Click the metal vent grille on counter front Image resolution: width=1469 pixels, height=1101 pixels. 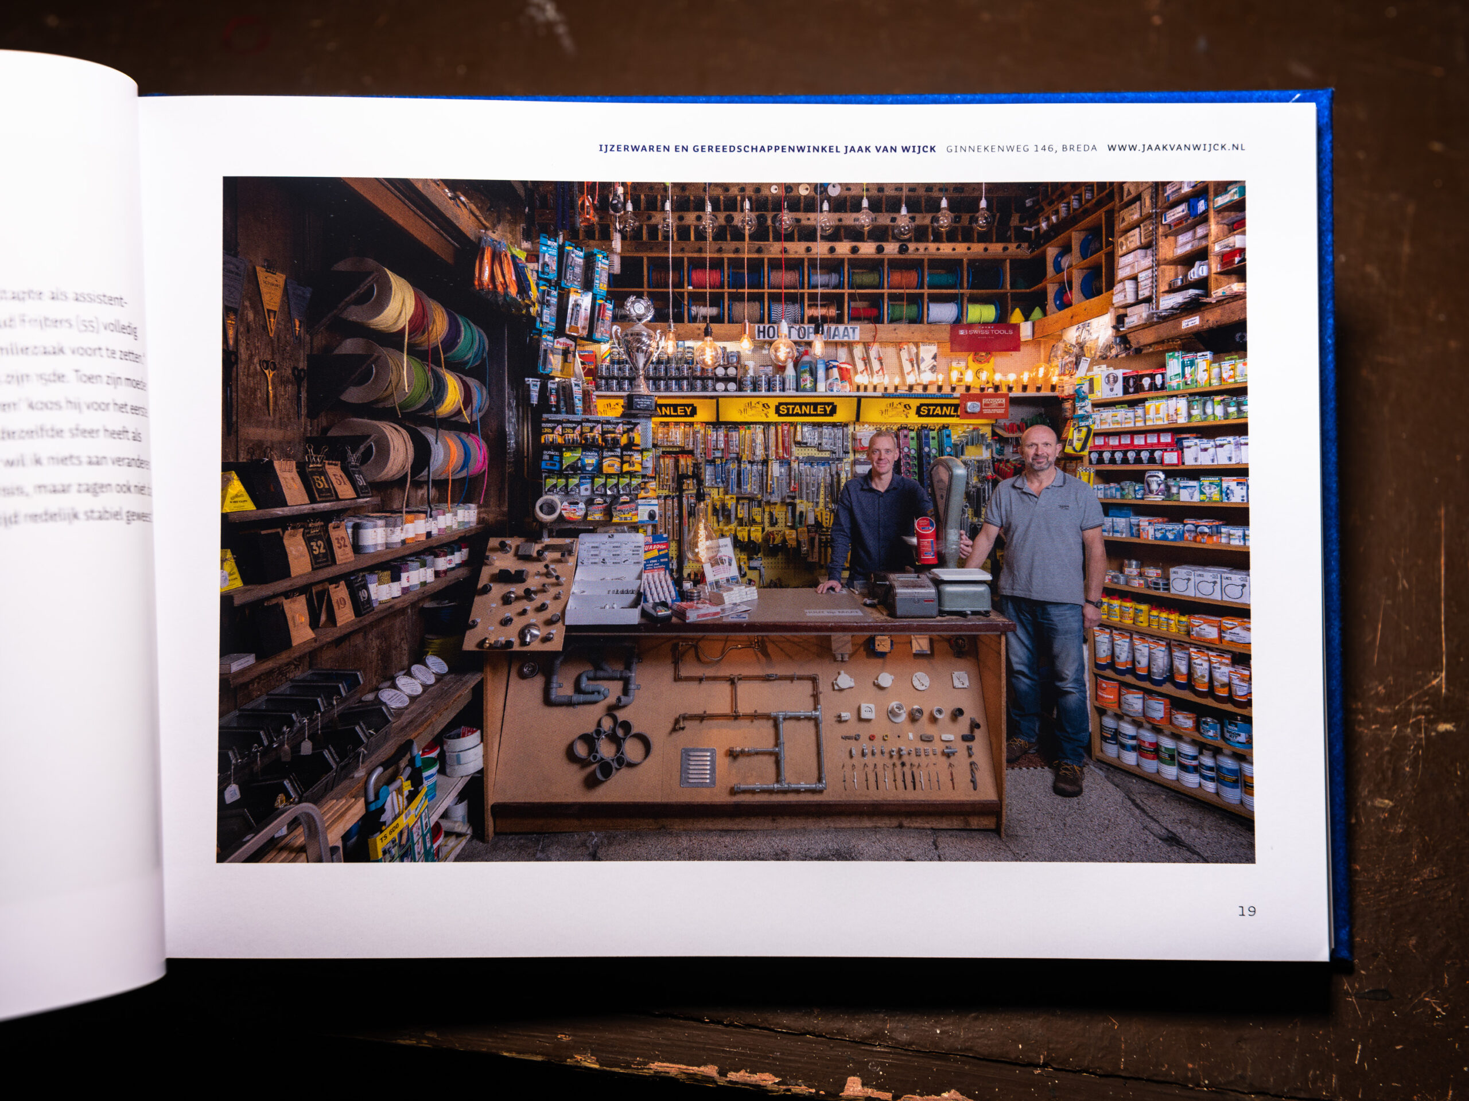pos(697,768)
